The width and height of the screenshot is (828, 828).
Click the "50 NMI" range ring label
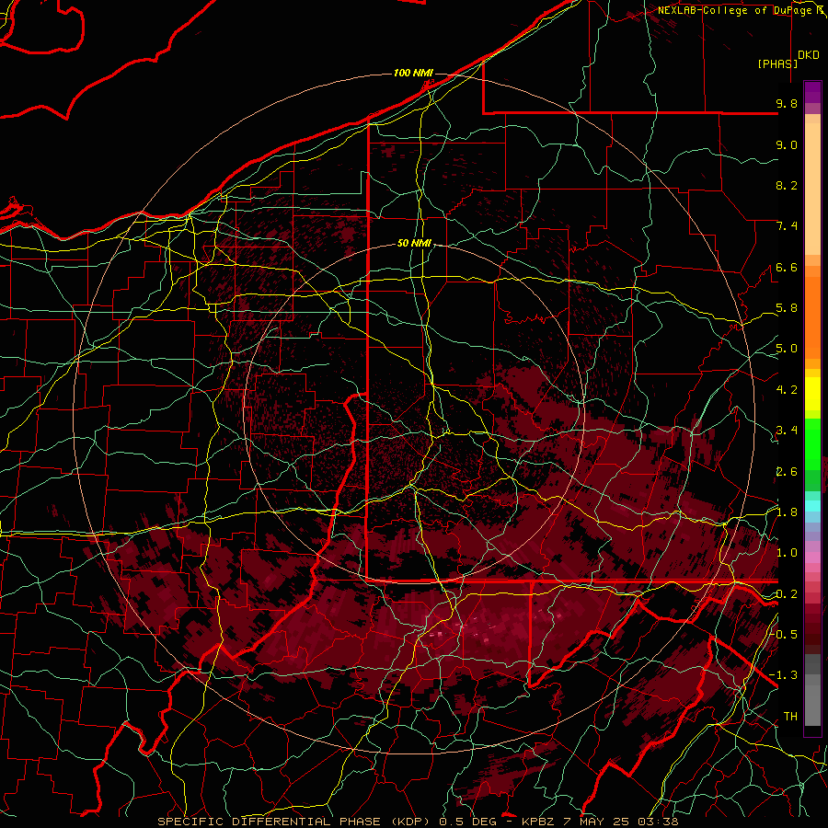pyautogui.click(x=414, y=244)
